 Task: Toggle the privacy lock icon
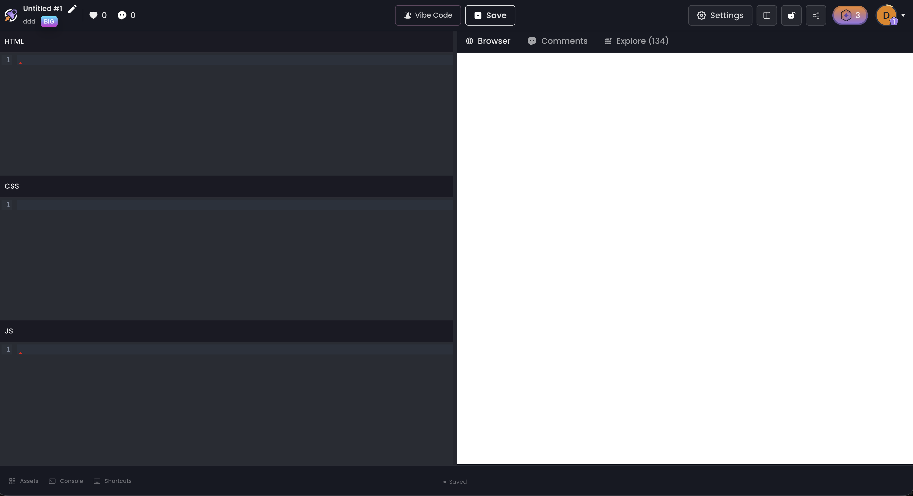(x=791, y=15)
